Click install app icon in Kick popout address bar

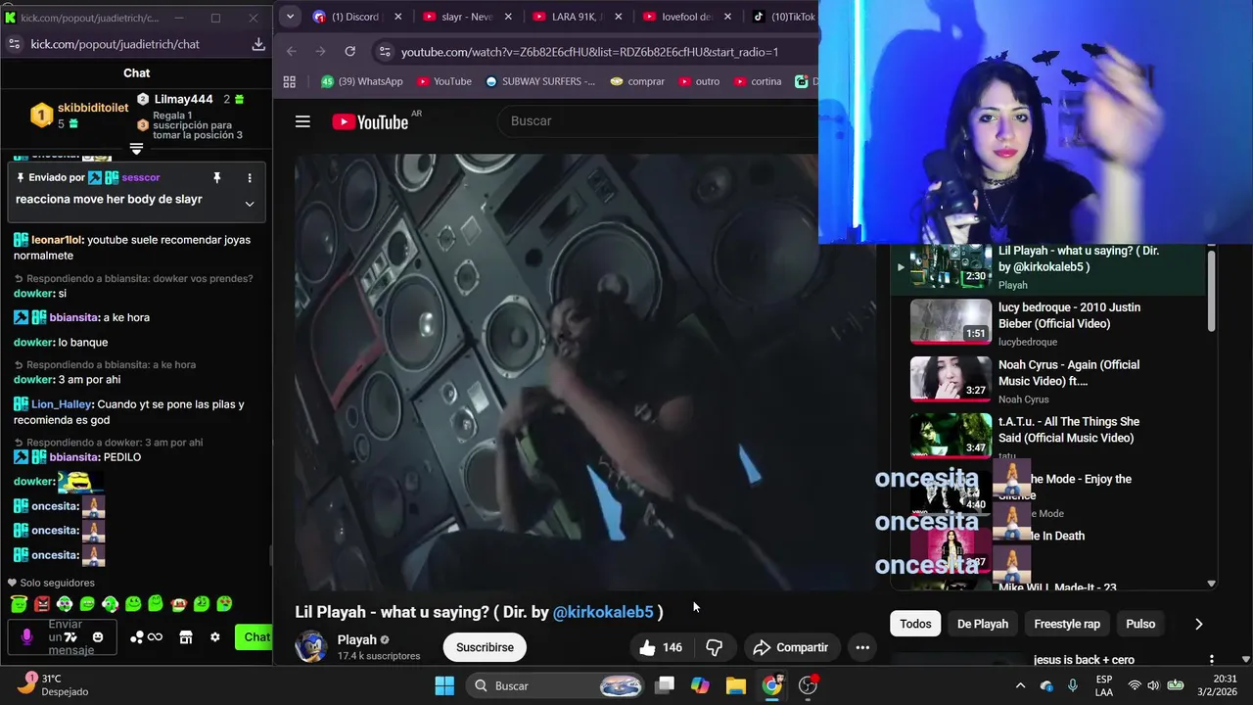(258, 44)
